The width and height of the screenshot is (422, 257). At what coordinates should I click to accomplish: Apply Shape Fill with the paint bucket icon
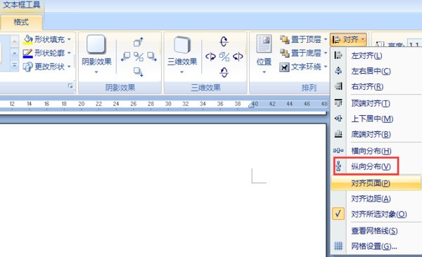click(28, 39)
